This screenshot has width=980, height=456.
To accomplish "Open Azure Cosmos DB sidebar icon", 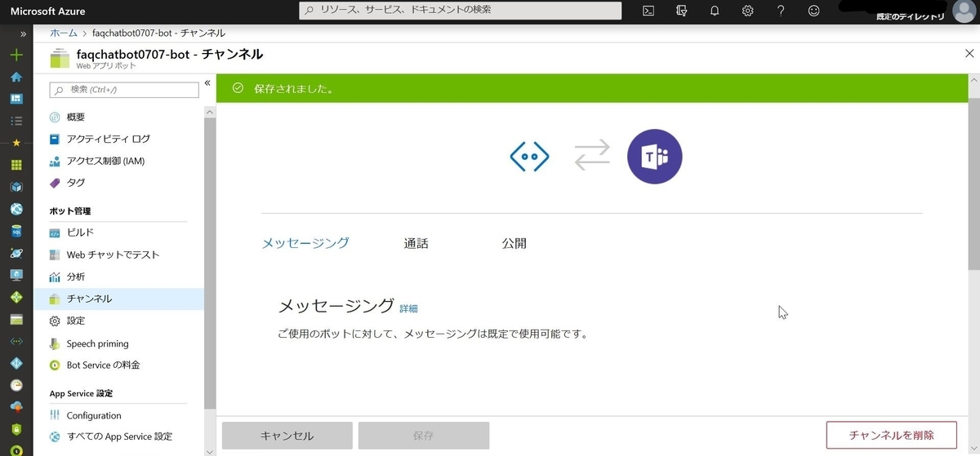I will click(x=16, y=253).
